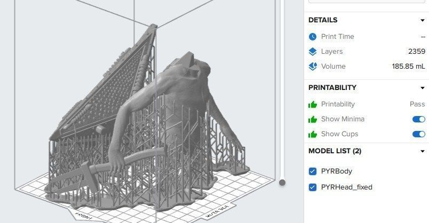This screenshot has height=223, width=429.
Task: Disable the Show Cups switch
Action: point(419,134)
